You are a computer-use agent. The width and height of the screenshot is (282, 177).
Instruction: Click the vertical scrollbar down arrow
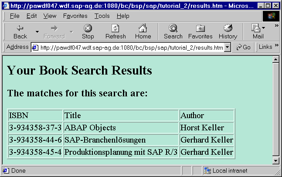[x=275, y=161]
